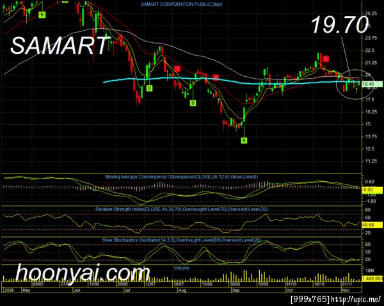Click the 09/05 date label
The height and width of the screenshot is (306, 384).
[38, 284]
